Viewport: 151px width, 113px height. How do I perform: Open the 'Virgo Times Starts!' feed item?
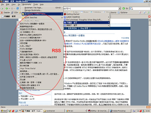click(40, 68)
